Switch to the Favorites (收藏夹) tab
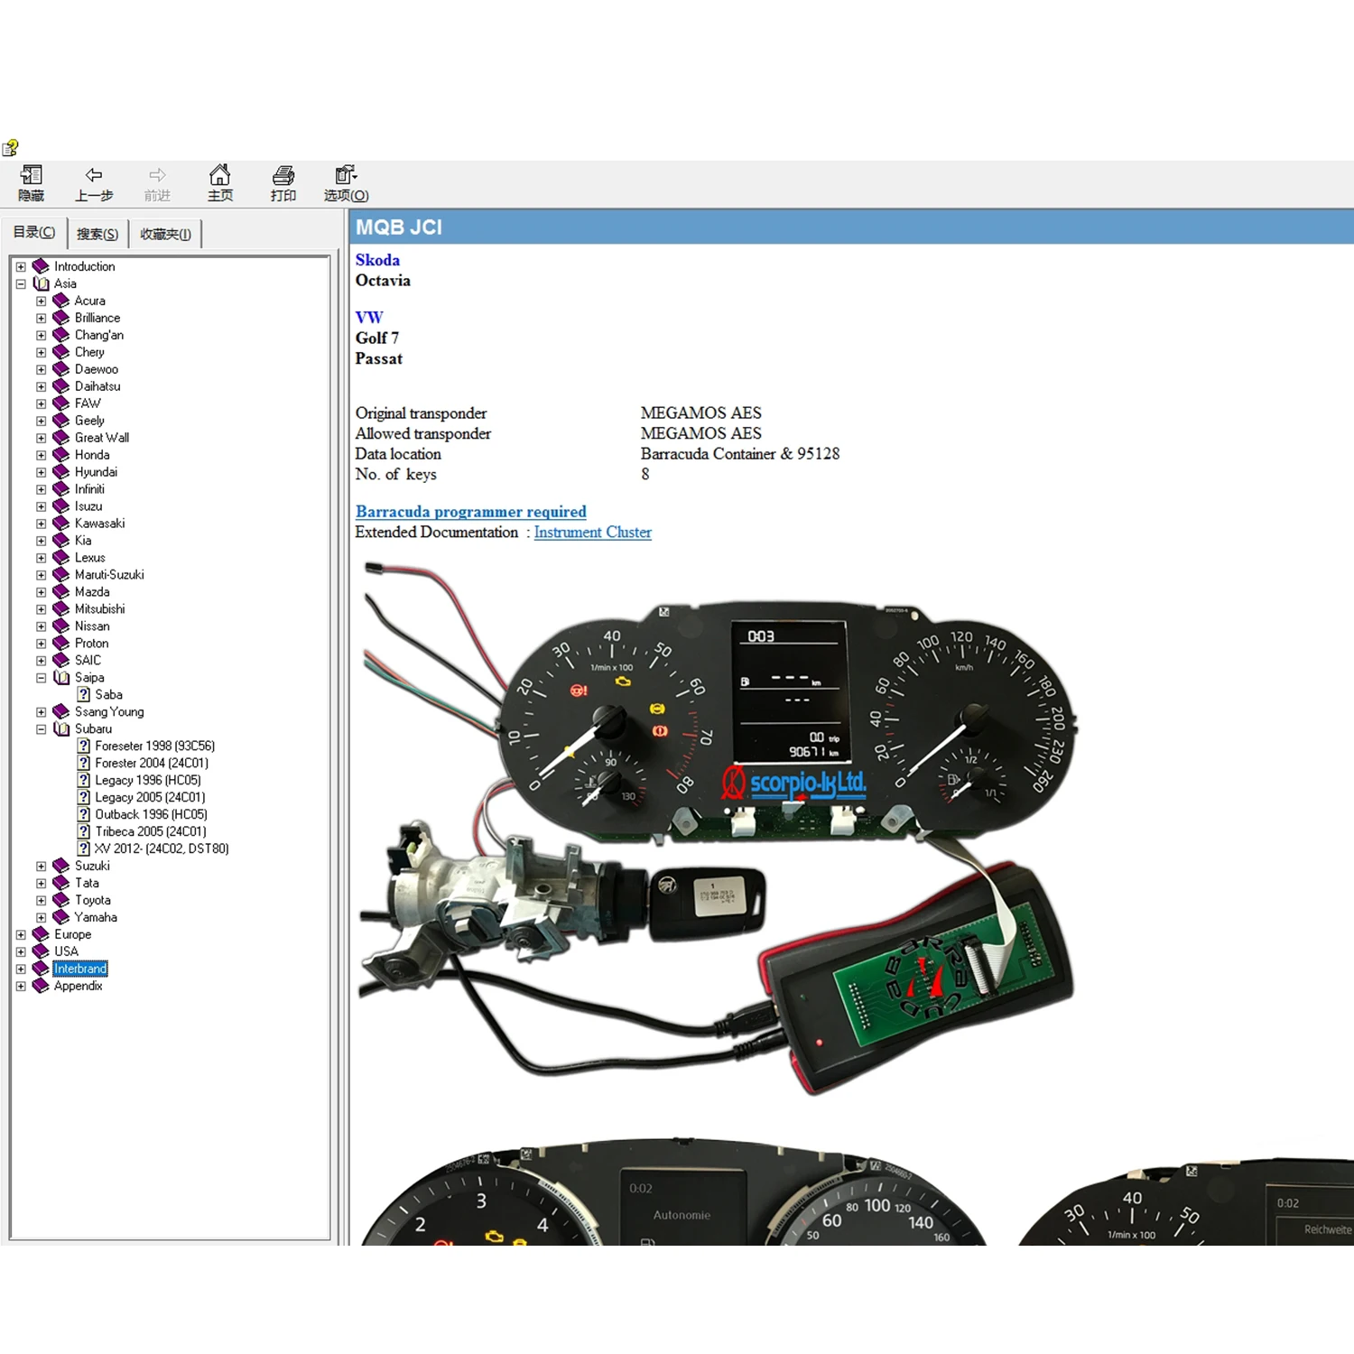Viewport: 1354px width, 1354px height. click(x=165, y=234)
